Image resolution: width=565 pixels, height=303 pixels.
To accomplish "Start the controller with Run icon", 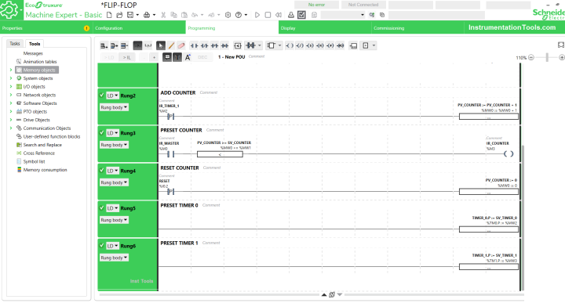I will click(257, 15).
